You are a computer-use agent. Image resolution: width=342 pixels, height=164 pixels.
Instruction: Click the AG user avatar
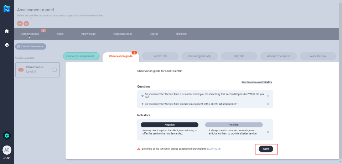pos(7,150)
